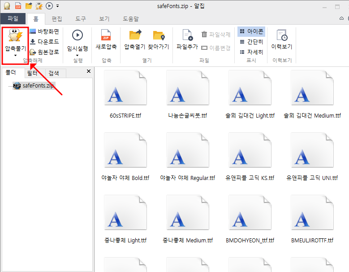The width and height of the screenshot is (349, 272).
Task: Select the 홈 ribbon tab
Action: 36,19
